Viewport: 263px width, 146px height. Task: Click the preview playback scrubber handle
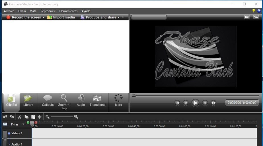[x=134, y=96]
